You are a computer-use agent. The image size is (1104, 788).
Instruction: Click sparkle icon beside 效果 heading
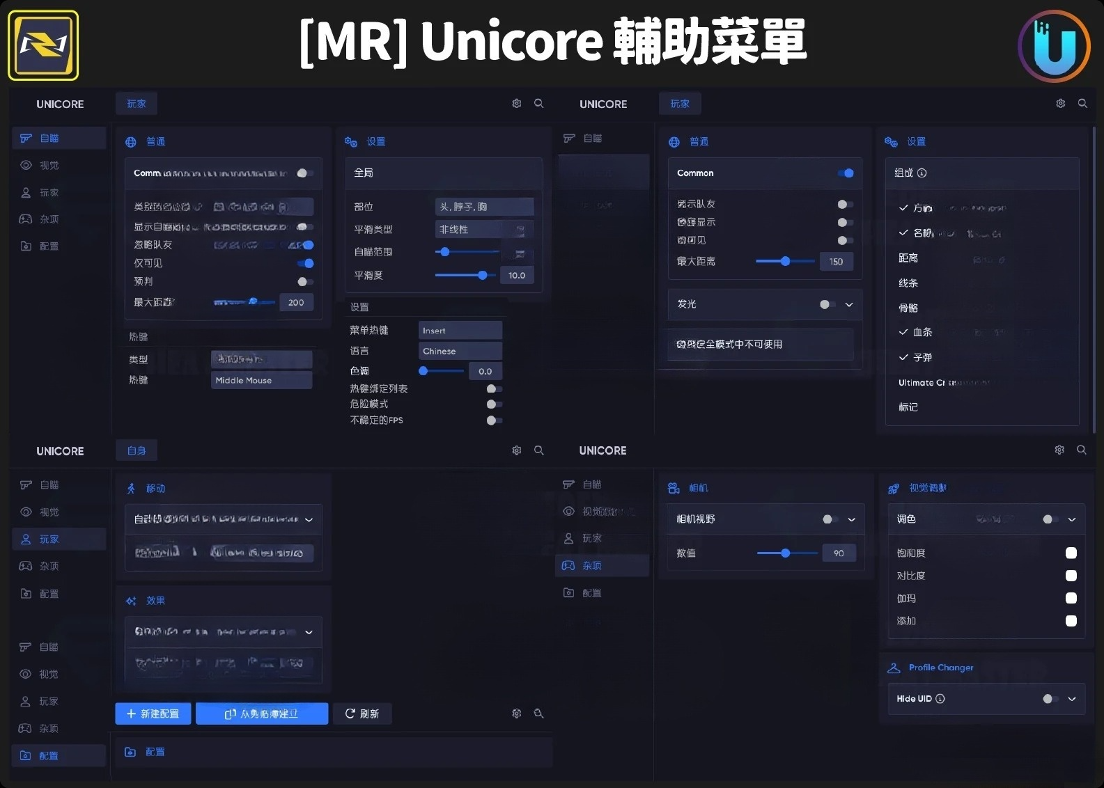(131, 601)
